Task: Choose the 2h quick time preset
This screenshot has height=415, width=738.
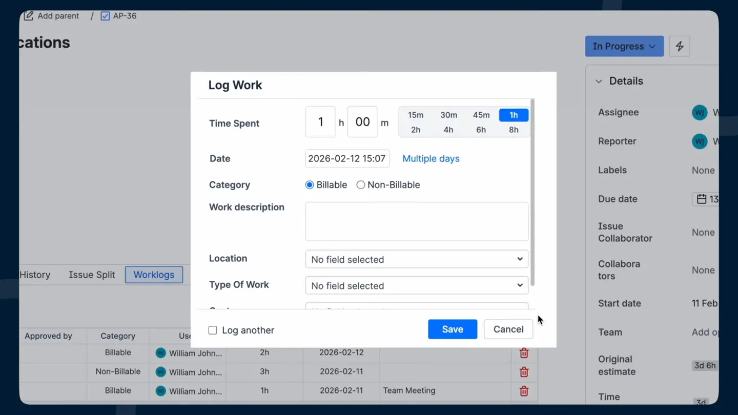Action: click(416, 130)
